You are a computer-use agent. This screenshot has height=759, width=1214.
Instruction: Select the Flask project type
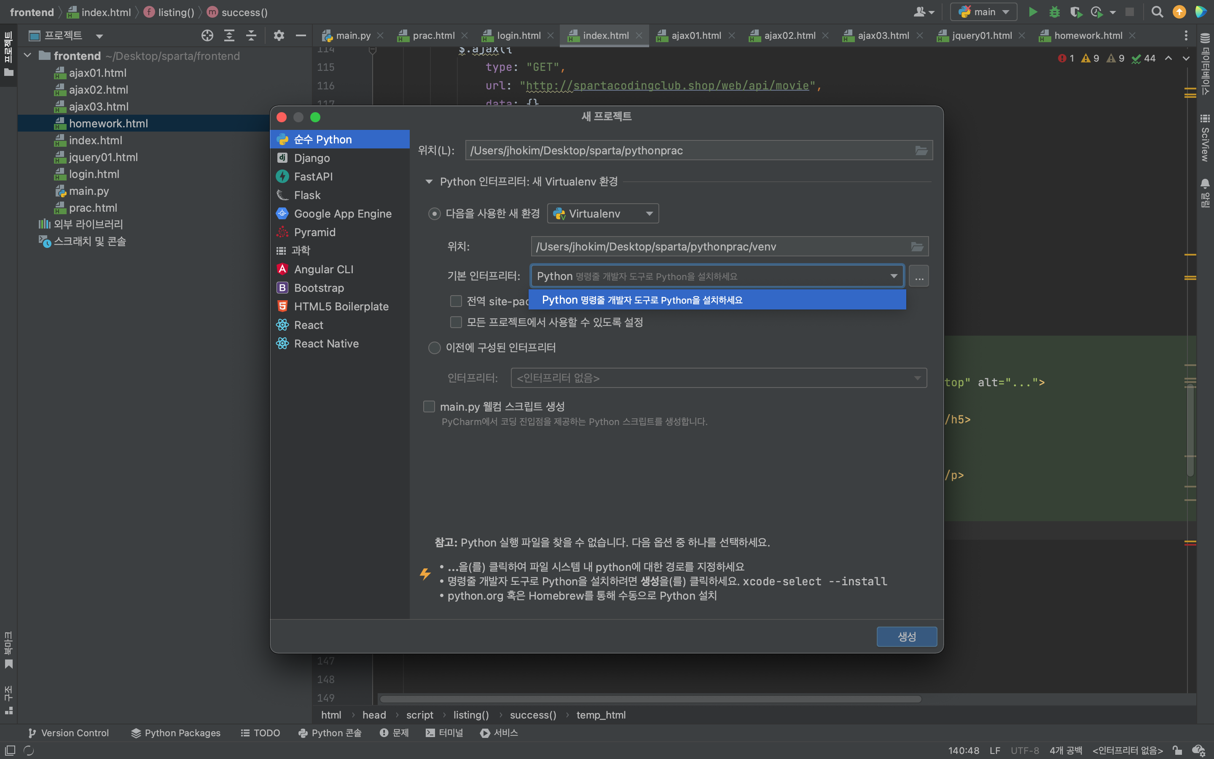point(340,195)
